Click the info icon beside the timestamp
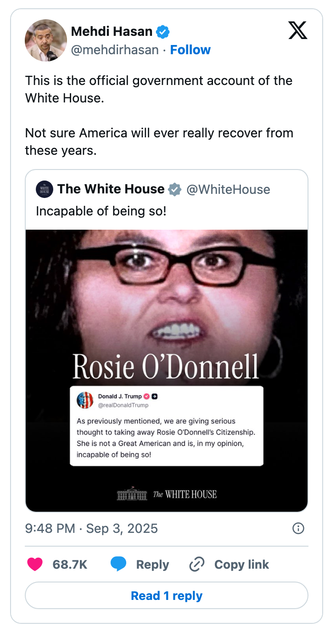Image resolution: width=336 pixels, height=633 pixels. 298,528
